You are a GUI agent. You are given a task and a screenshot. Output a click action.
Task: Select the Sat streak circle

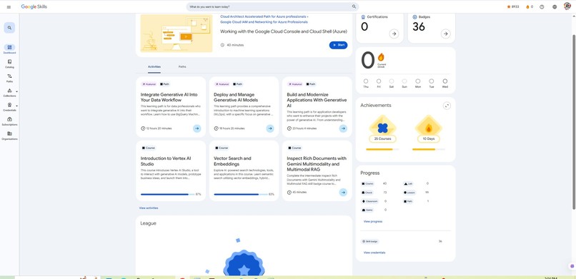392,81
